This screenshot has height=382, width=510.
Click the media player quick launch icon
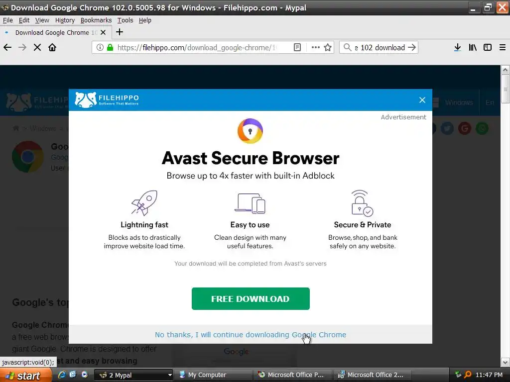coord(85,375)
